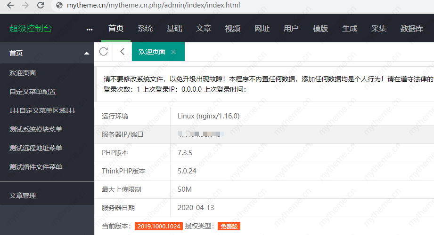Image resolution: width=434 pixels, height=235 pixels.
Task: Open the 数据库 top menu
Action: tap(411, 28)
